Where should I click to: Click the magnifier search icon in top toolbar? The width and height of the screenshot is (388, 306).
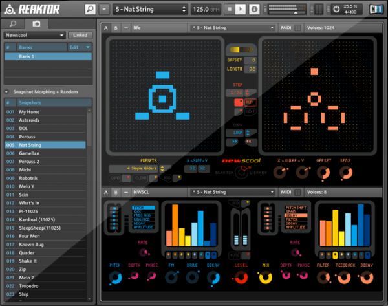point(91,10)
